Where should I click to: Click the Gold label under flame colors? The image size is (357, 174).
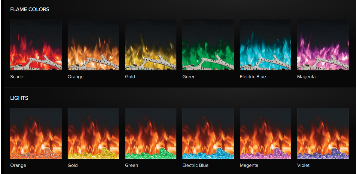coord(130,77)
